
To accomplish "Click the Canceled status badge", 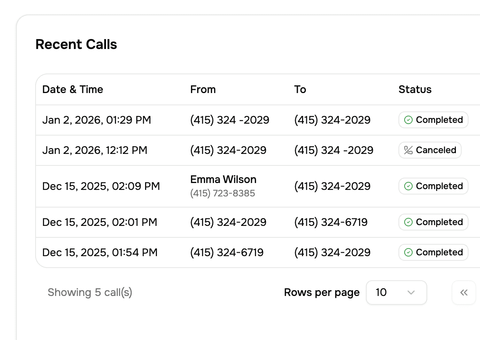I will pyautogui.click(x=430, y=150).
